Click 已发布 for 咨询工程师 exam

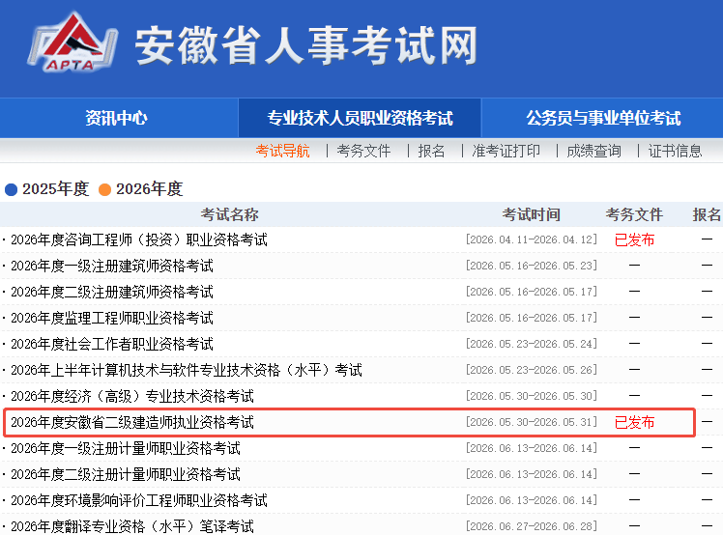tap(634, 239)
